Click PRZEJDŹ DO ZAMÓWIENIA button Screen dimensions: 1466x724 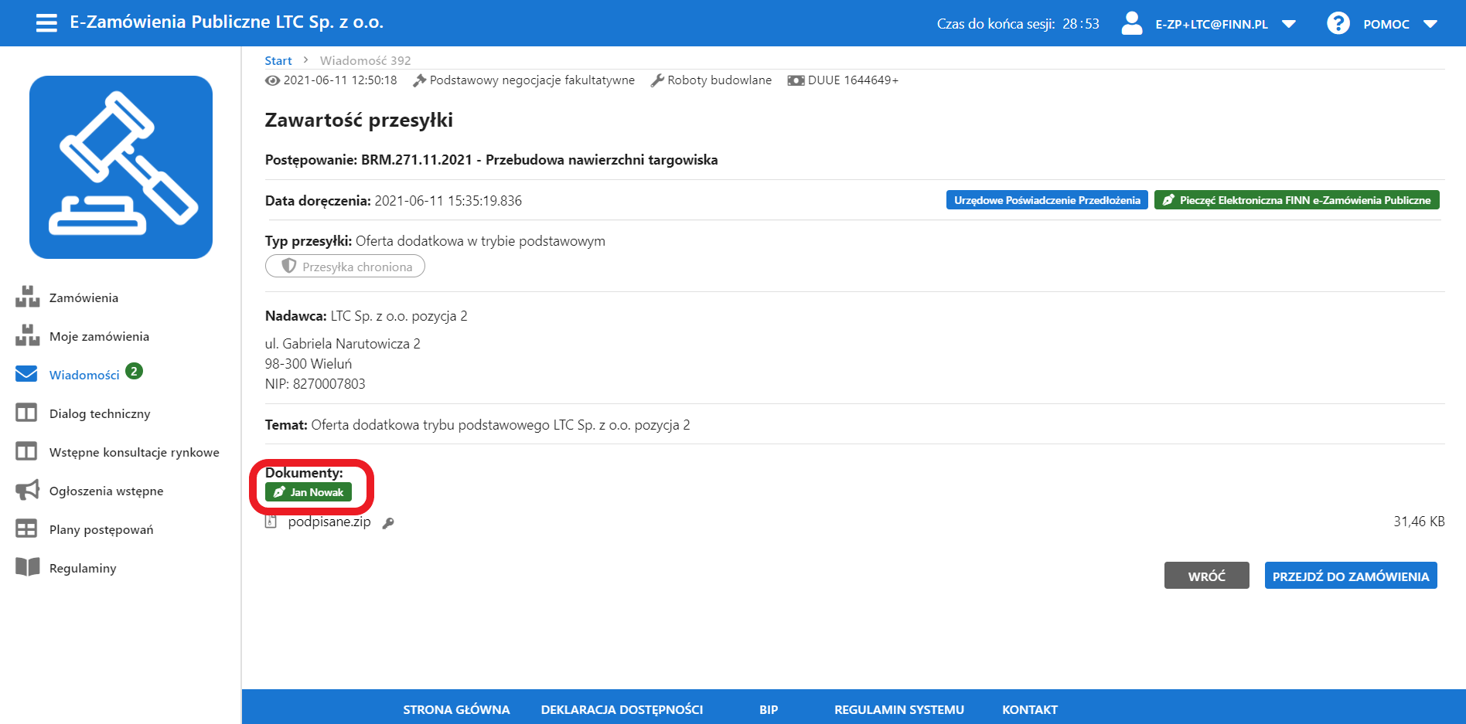point(1351,576)
